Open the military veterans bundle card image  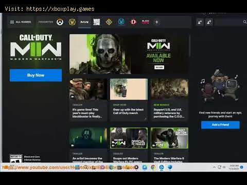pos(169,89)
